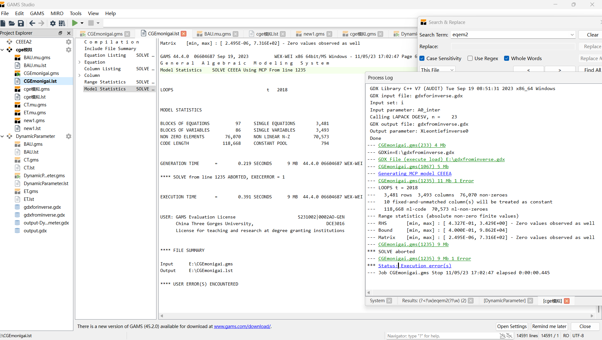The width and height of the screenshot is (602, 340).
Task: Enable the Use Regex checkbox
Action: (470, 59)
